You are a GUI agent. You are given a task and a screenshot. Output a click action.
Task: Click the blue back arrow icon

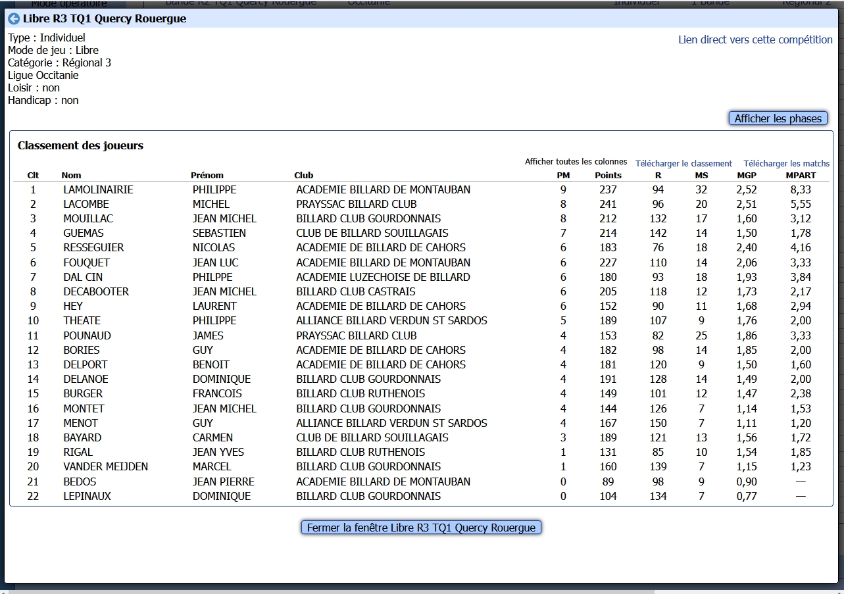tap(14, 19)
